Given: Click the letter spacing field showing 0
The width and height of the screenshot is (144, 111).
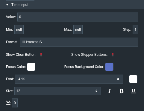Looking at the screenshot, I should (x=15, y=103).
